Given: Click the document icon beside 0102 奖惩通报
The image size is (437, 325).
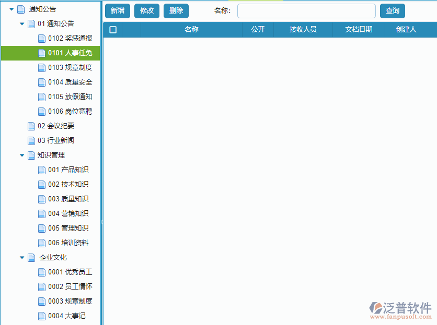Looking at the screenshot, I should [41, 38].
